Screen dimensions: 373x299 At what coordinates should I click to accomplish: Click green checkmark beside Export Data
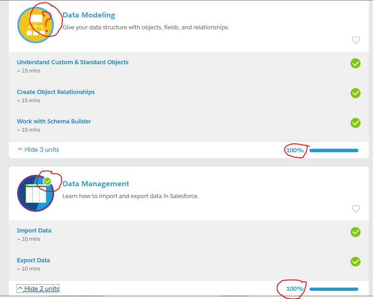[356, 261]
